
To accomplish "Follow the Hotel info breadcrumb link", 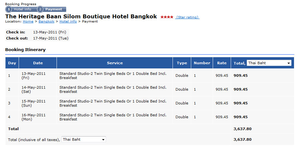I will [68, 22].
